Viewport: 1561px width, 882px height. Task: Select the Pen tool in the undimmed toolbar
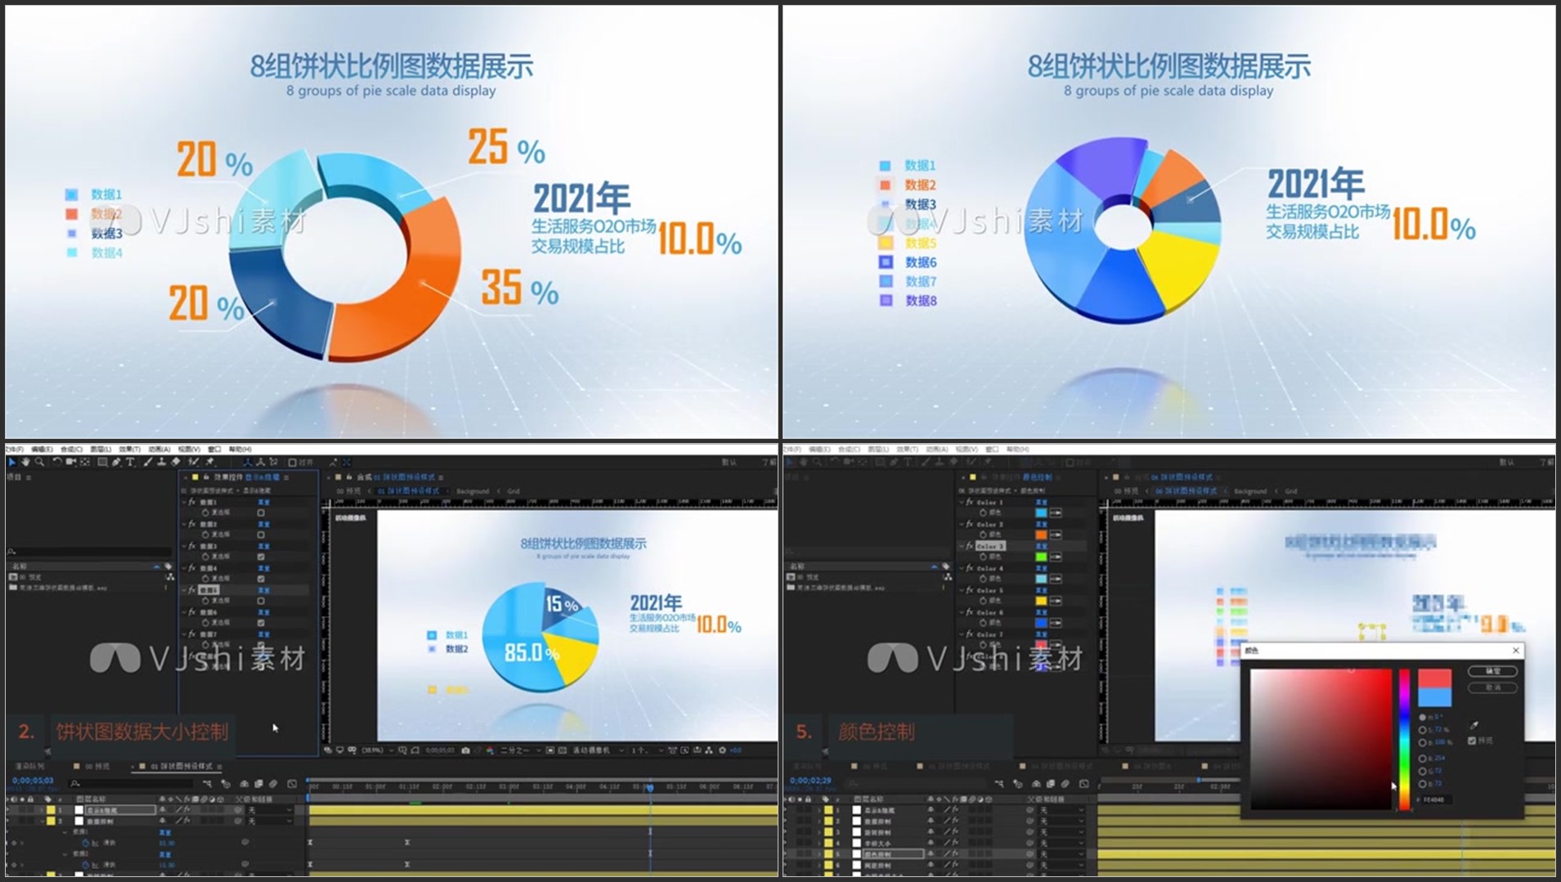[x=116, y=463]
